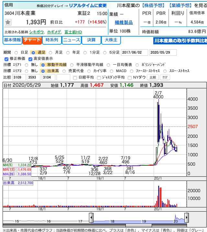The width and height of the screenshot is (207, 232).
Task: Click the 出来高 2,512,700 label
Action: tap(18, 183)
